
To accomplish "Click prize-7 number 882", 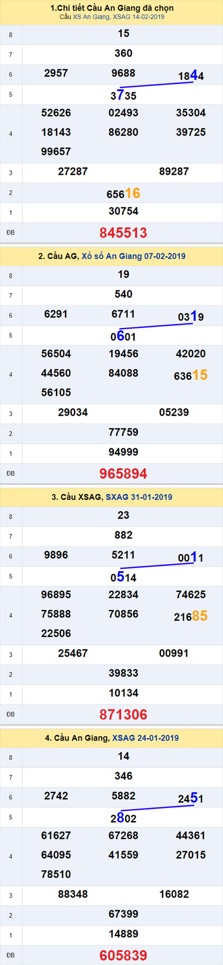I will [x=123, y=535].
